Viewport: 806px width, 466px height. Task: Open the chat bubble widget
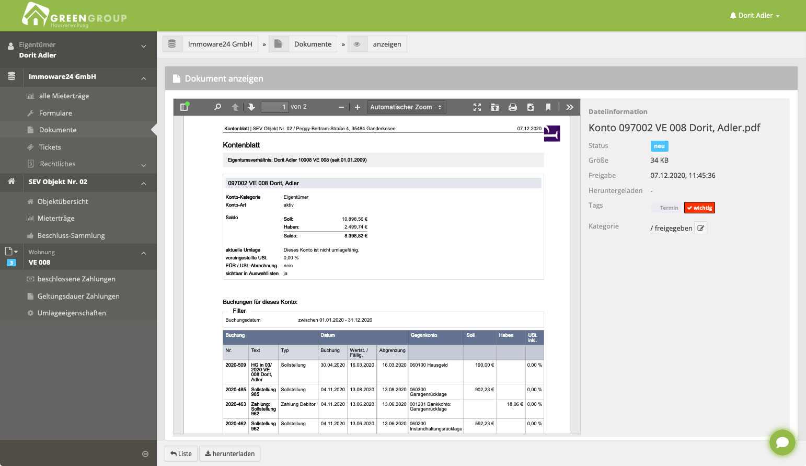782,442
